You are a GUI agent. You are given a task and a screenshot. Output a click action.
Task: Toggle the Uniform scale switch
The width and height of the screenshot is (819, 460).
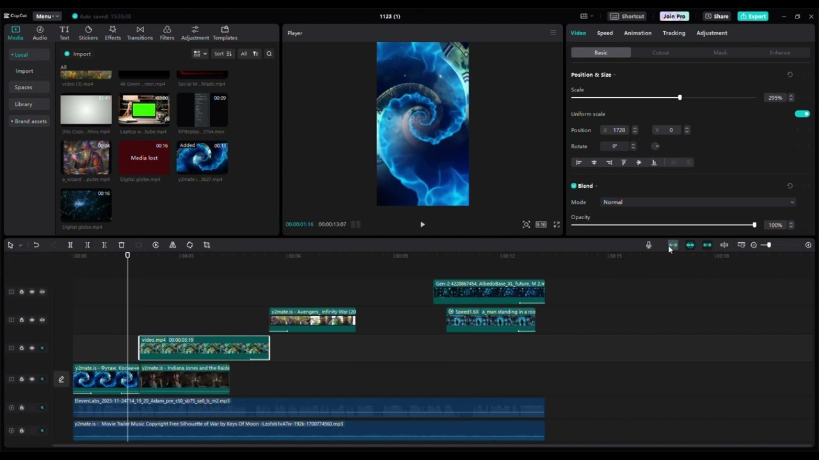(802, 114)
